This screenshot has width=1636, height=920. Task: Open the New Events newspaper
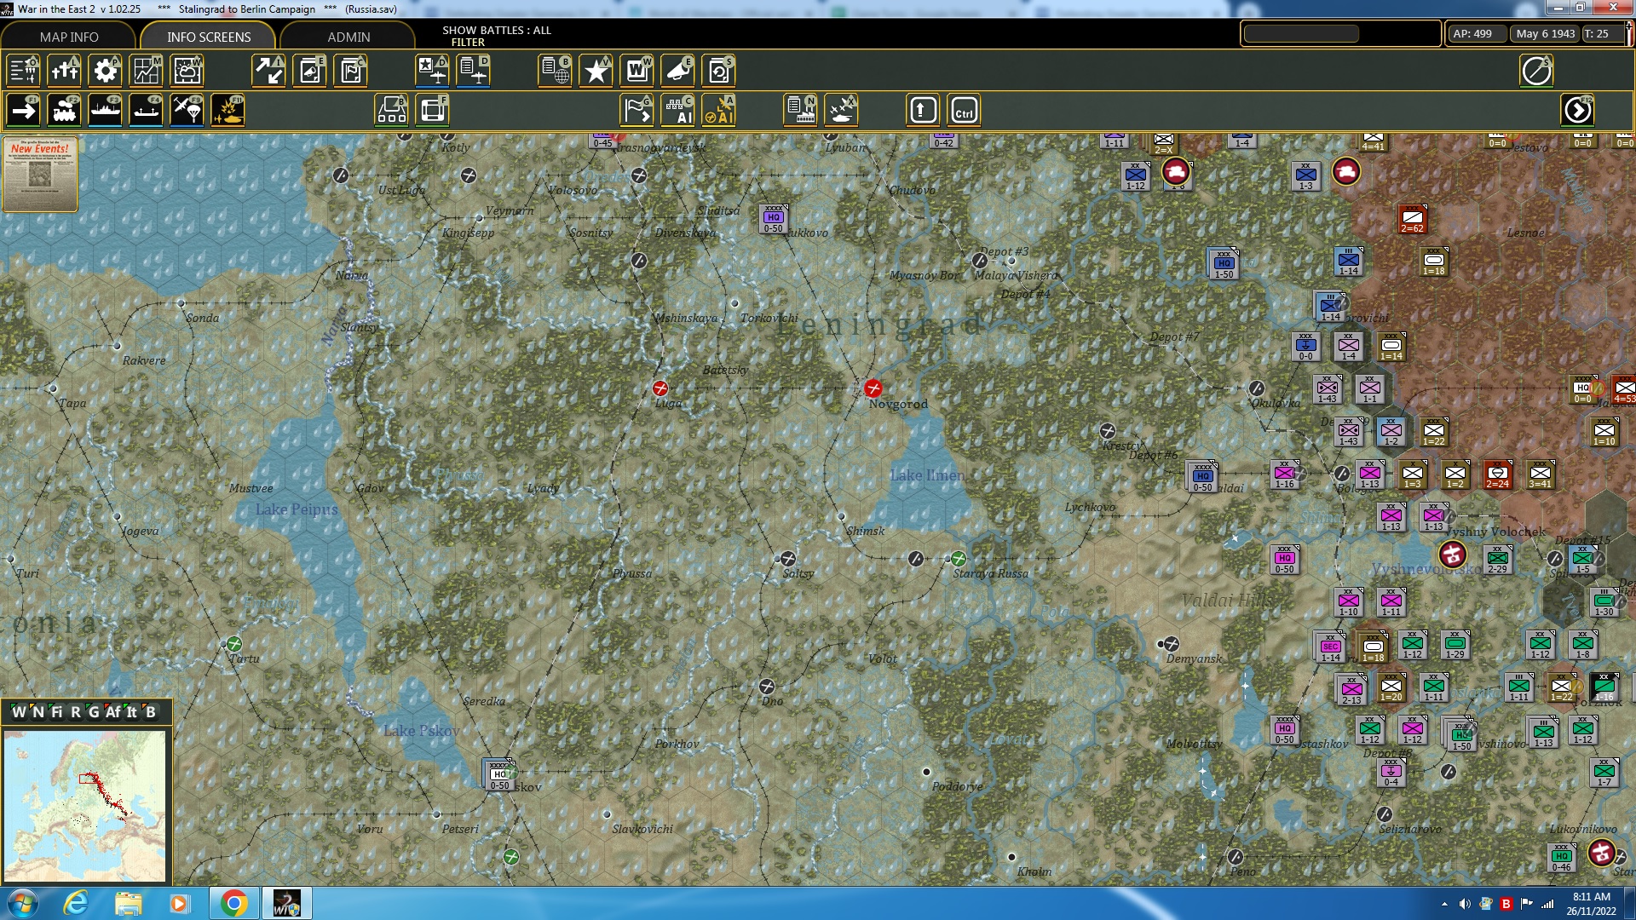coord(40,174)
